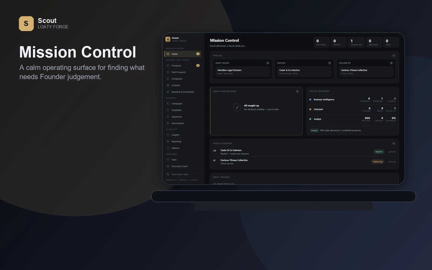Click the green Analyst tag chip
432x270 pixels.
click(314, 130)
